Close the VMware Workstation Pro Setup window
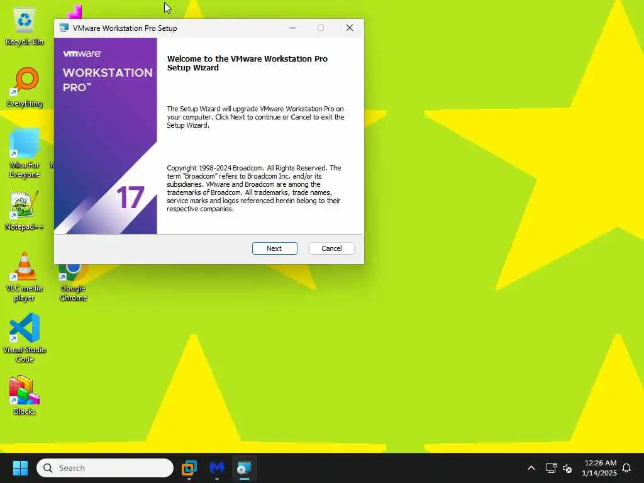Screen dimensions: 644x483 [350, 28]
